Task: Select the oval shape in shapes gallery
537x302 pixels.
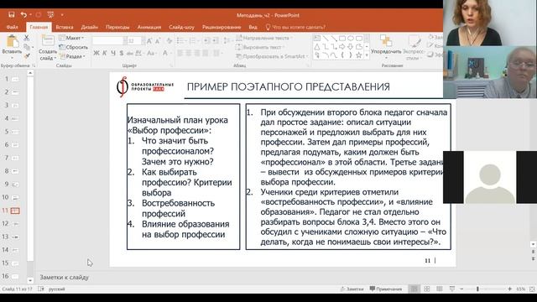Action: coord(351,39)
